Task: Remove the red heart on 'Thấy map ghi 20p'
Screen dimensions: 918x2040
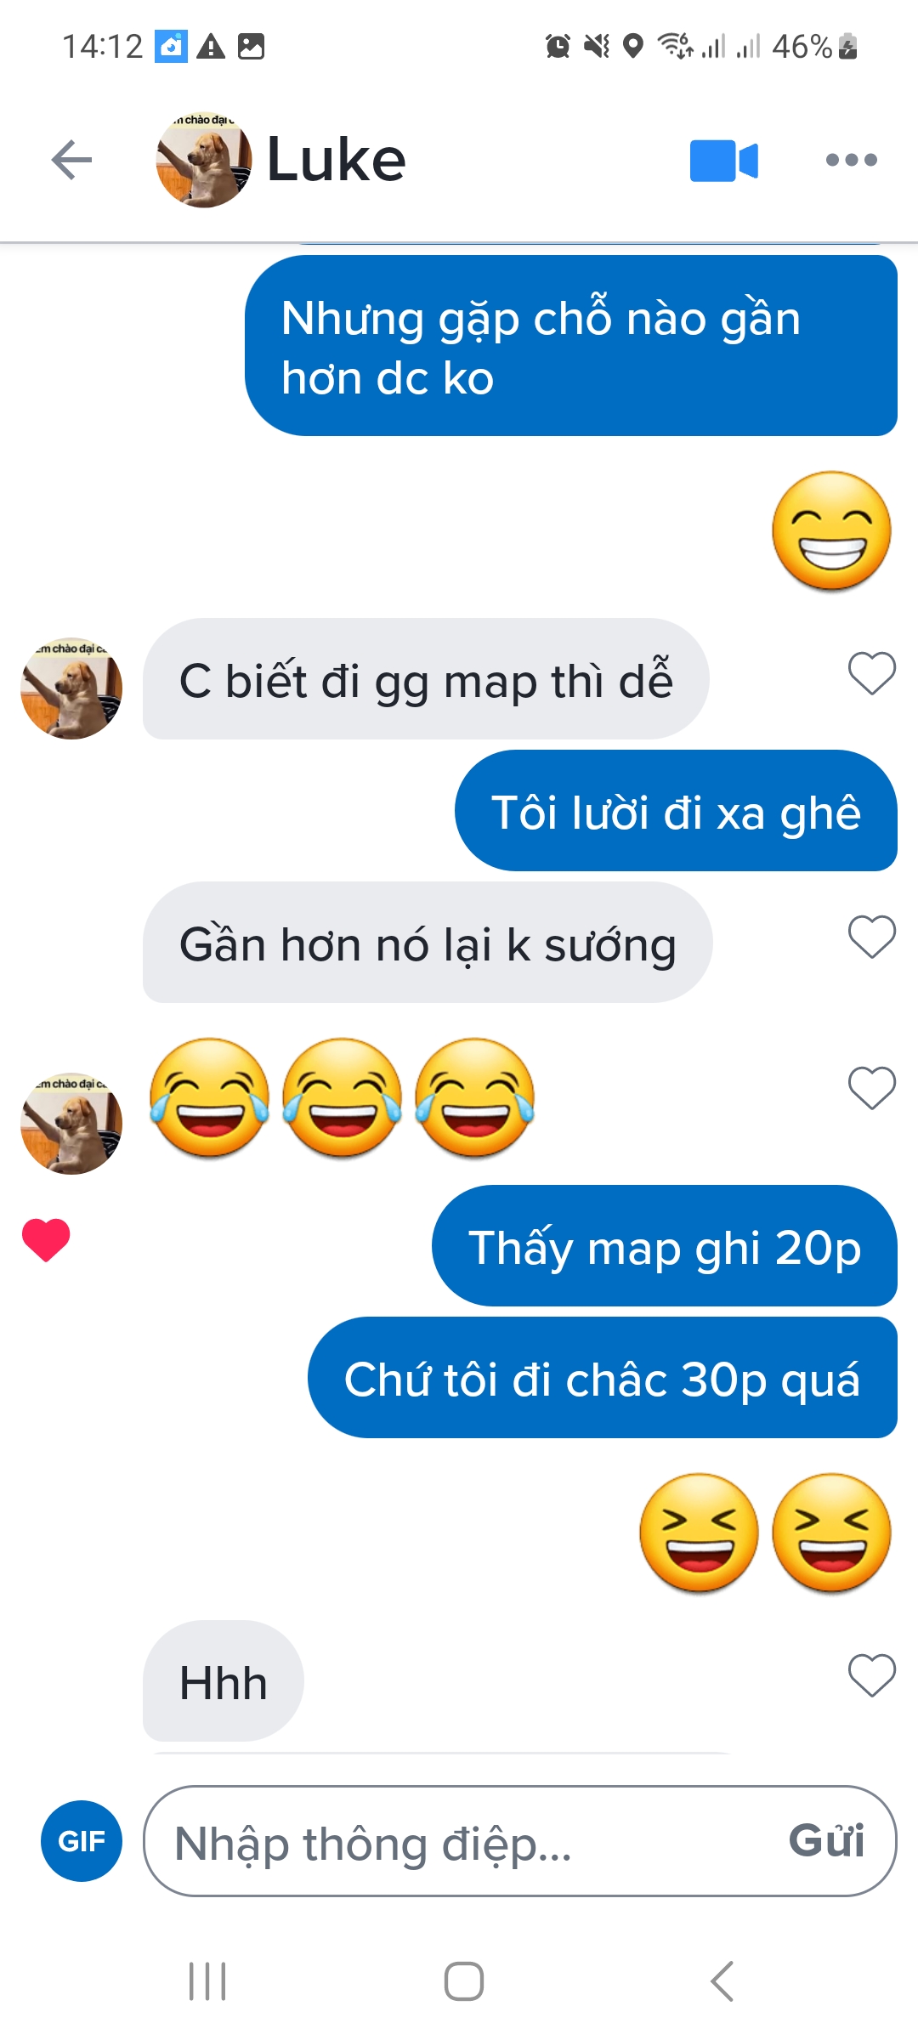Action: 46,1239
